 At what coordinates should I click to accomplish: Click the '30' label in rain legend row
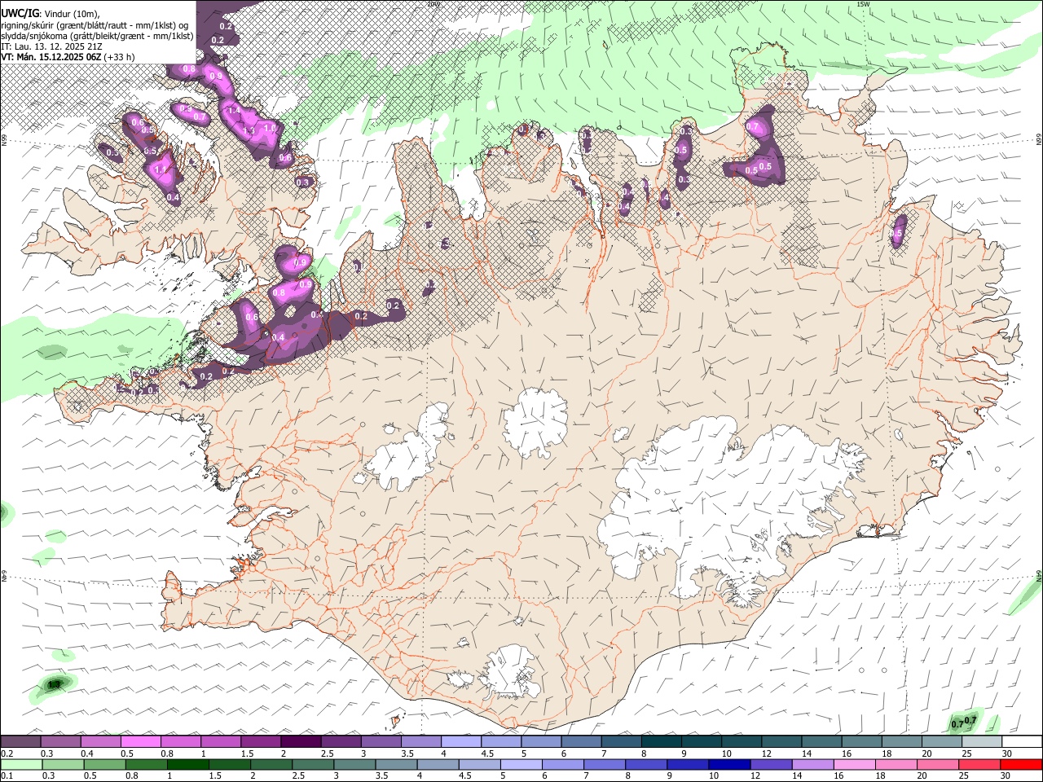(x=1007, y=776)
